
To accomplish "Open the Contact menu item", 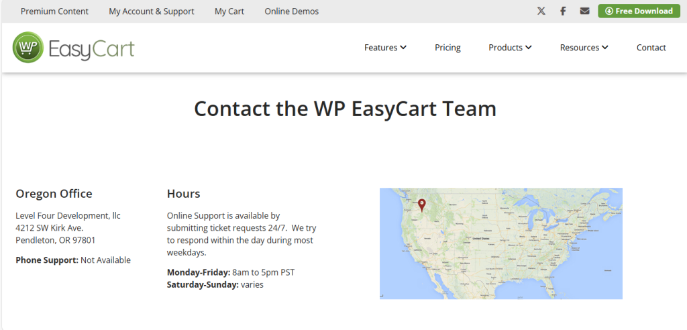I will pos(651,48).
